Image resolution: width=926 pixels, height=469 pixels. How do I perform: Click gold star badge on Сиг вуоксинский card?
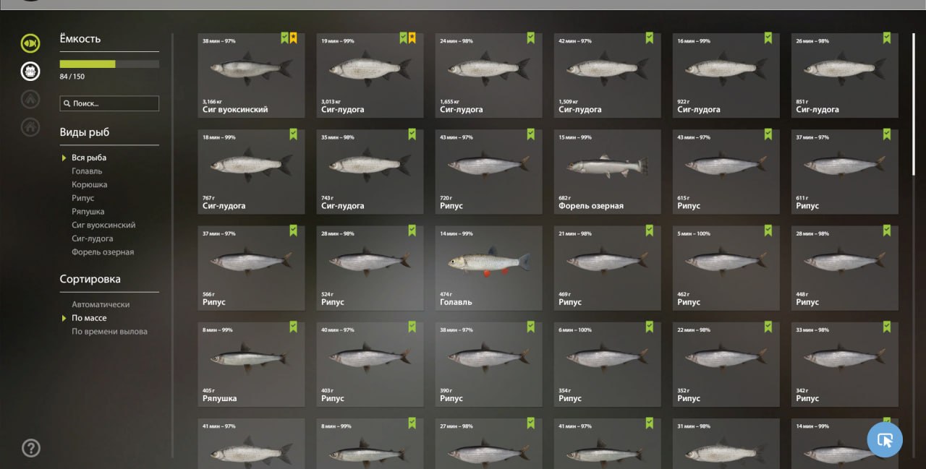click(293, 38)
